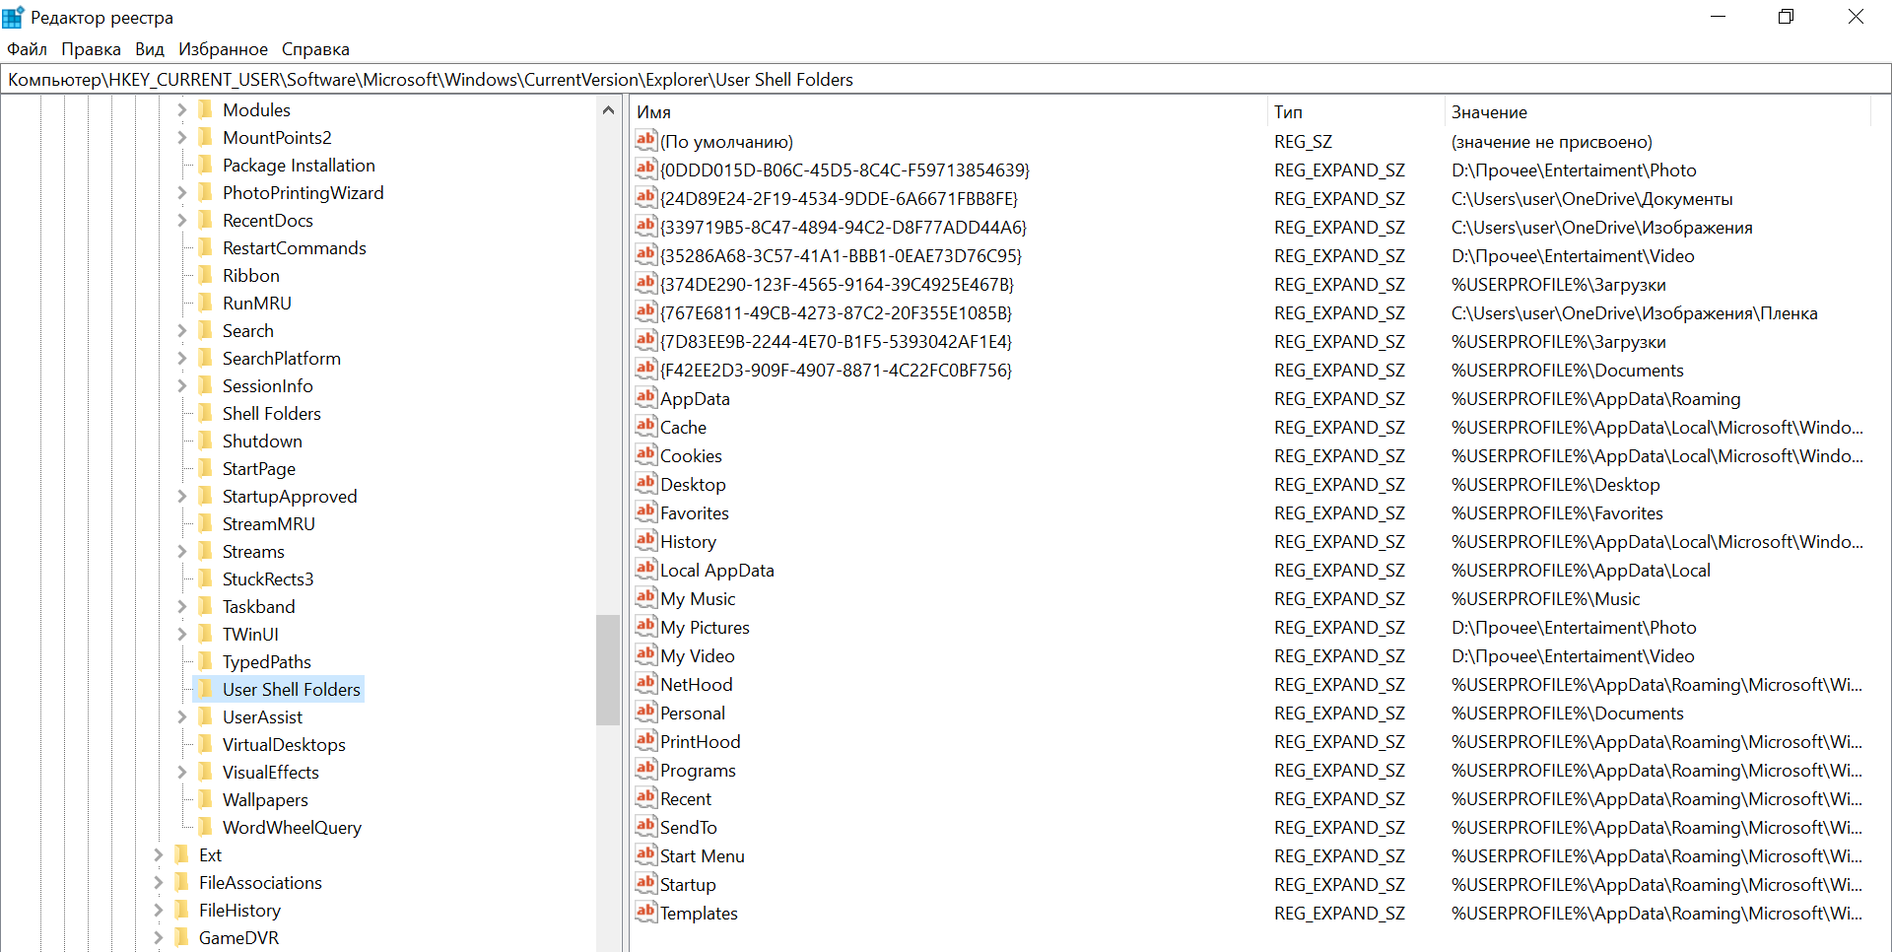Click the string value icon beside AppData

(645, 398)
